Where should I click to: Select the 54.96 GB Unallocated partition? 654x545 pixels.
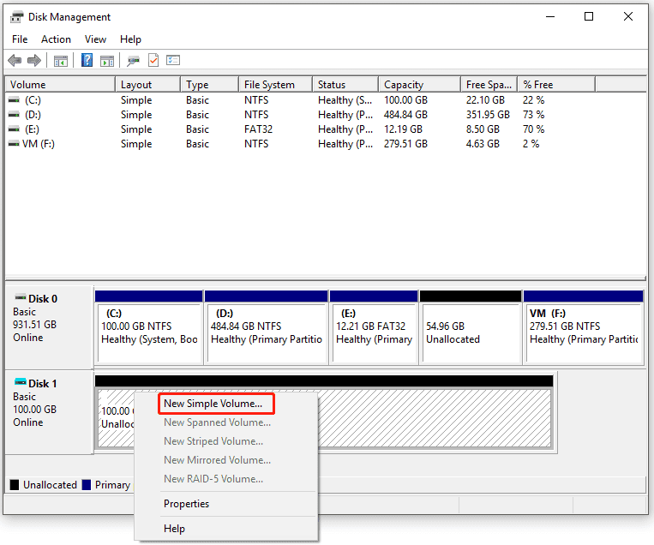click(x=470, y=333)
